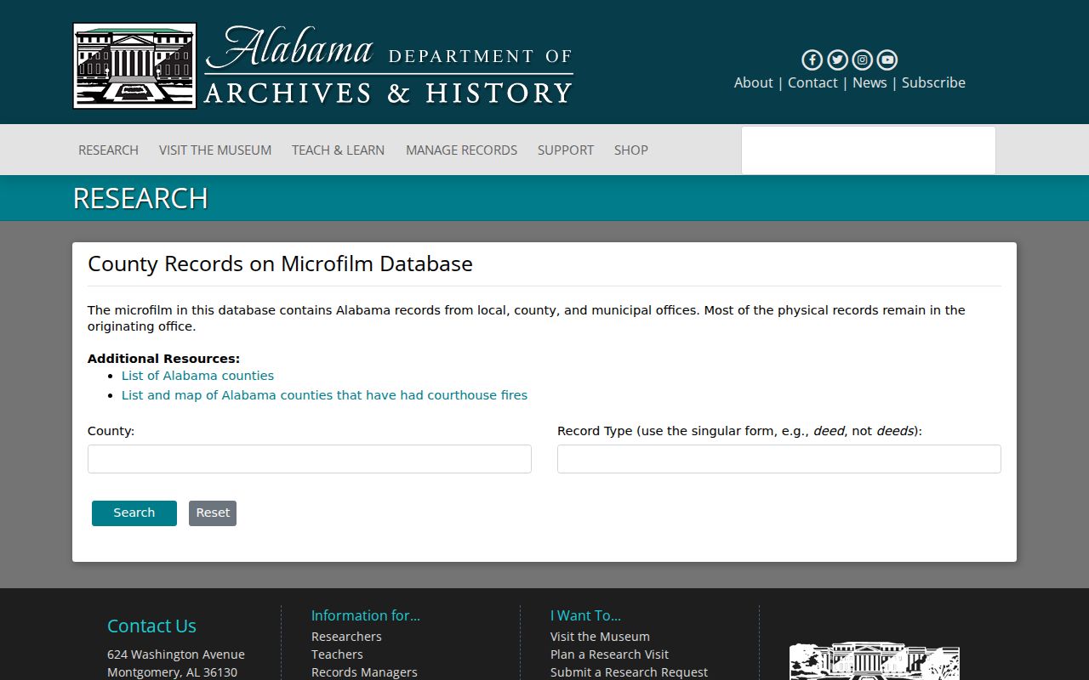Click the Montgomery, AL 36130 text

(172, 672)
